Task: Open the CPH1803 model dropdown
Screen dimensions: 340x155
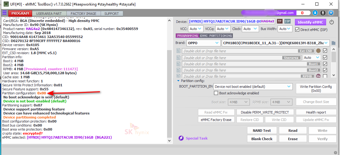Action: coord(275,43)
